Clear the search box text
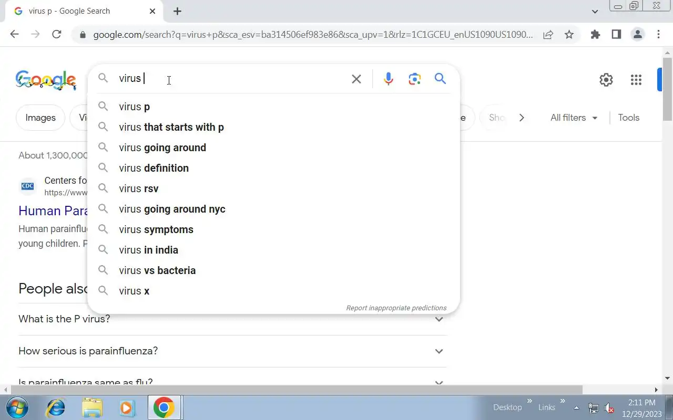 coord(356,79)
